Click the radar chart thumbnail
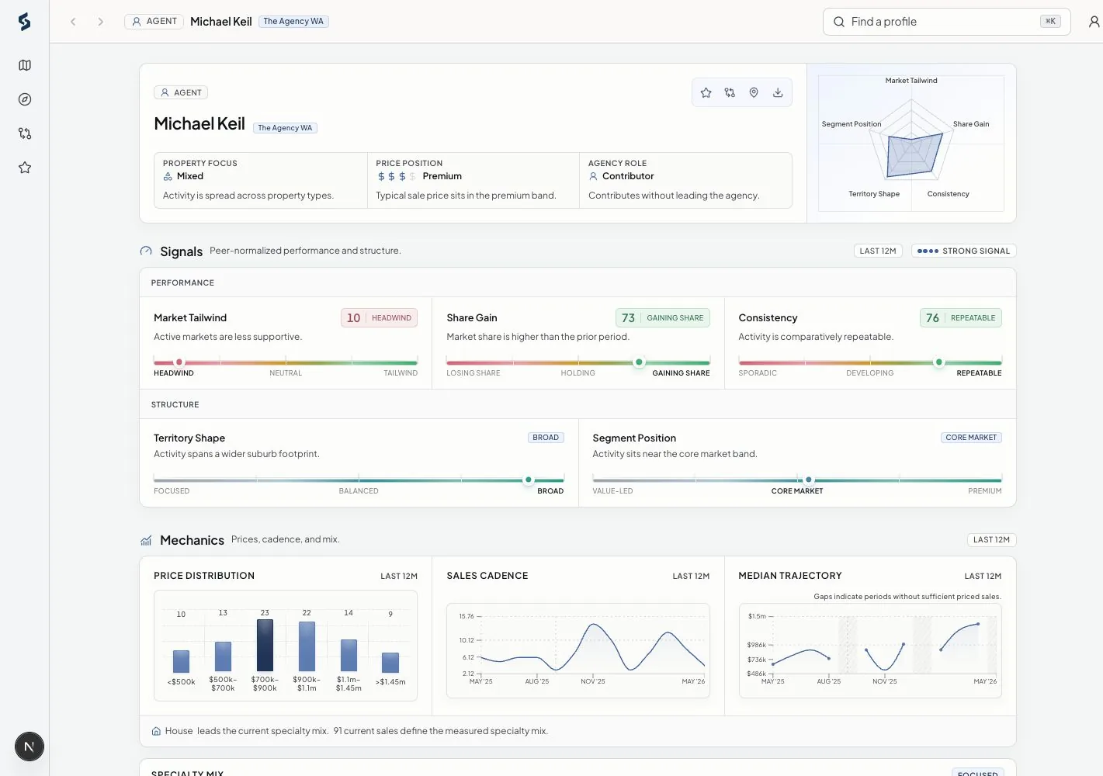Viewport: 1103px width, 776px height. [911, 144]
